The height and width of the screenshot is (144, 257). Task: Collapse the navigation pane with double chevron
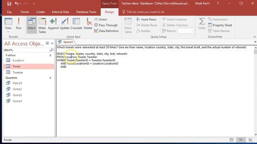[52, 43]
